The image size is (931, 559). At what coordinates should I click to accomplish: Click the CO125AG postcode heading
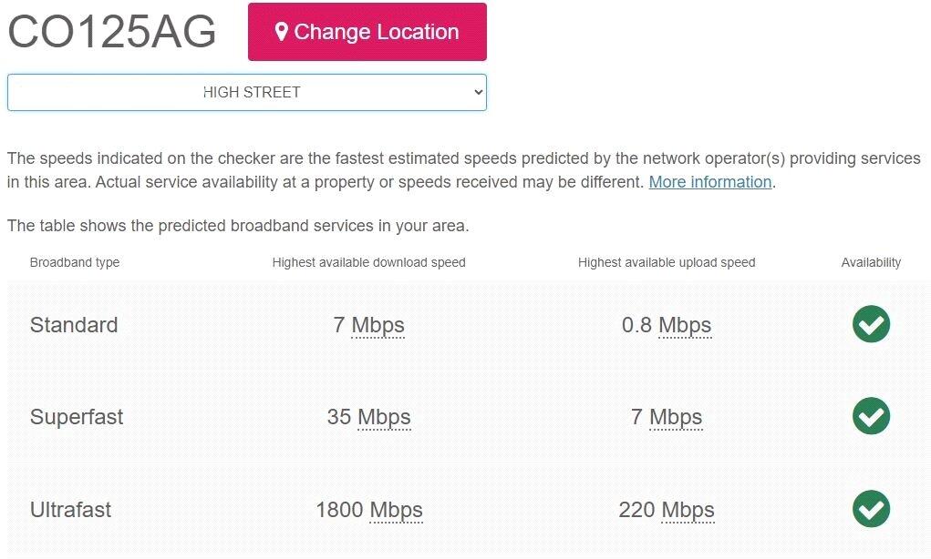coord(112,32)
